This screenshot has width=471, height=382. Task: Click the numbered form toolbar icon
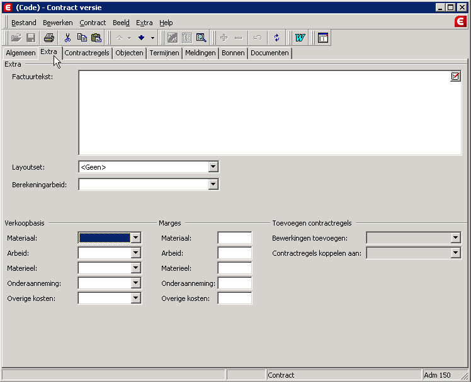(187, 38)
